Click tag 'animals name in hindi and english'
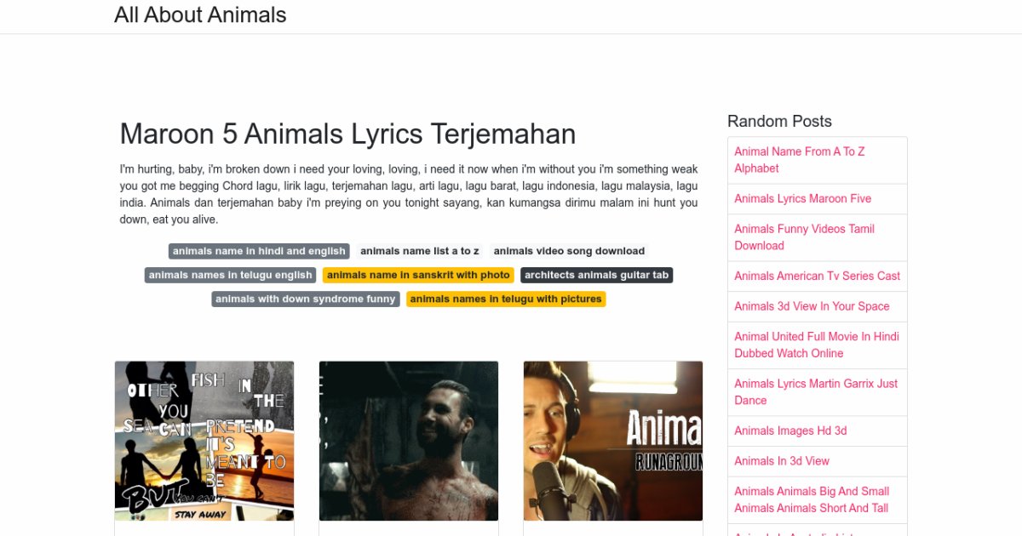 point(259,251)
